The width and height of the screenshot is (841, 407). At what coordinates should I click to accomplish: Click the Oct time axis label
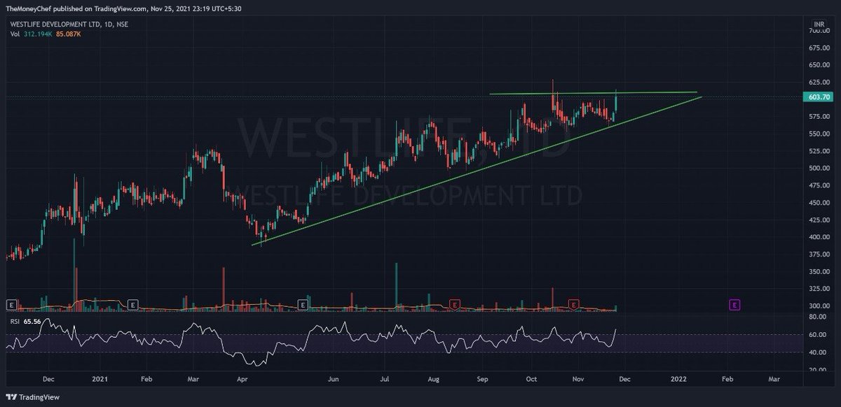[x=531, y=379]
